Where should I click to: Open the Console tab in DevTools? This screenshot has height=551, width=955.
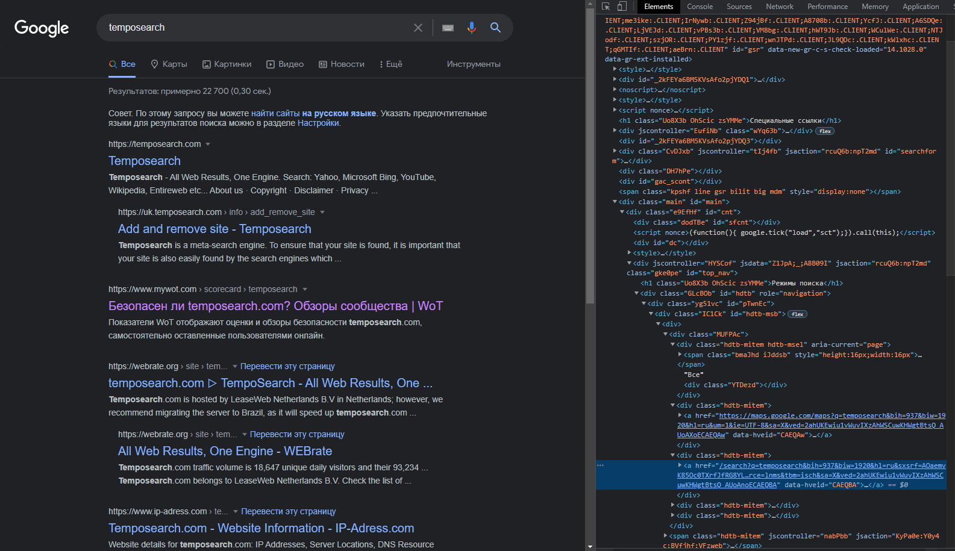pyautogui.click(x=700, y=7)
